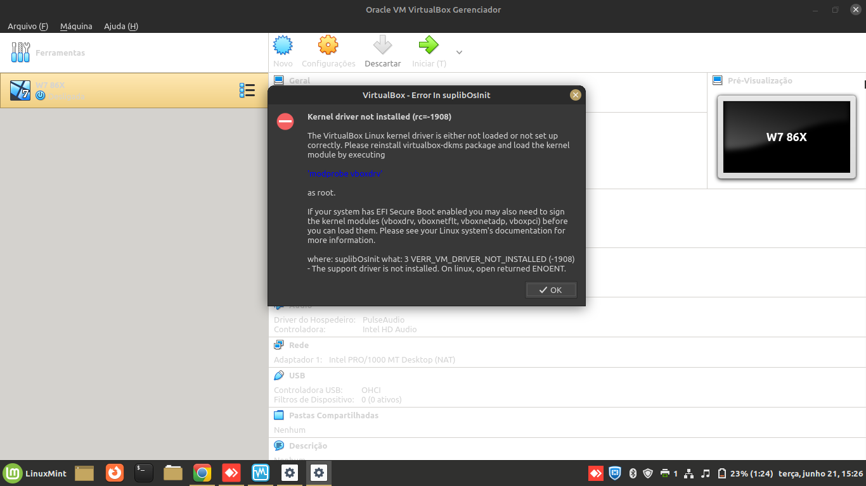Open the second folder icon in taskbar
The height and width of the screenshot is (486, 866).
(173, 473)
